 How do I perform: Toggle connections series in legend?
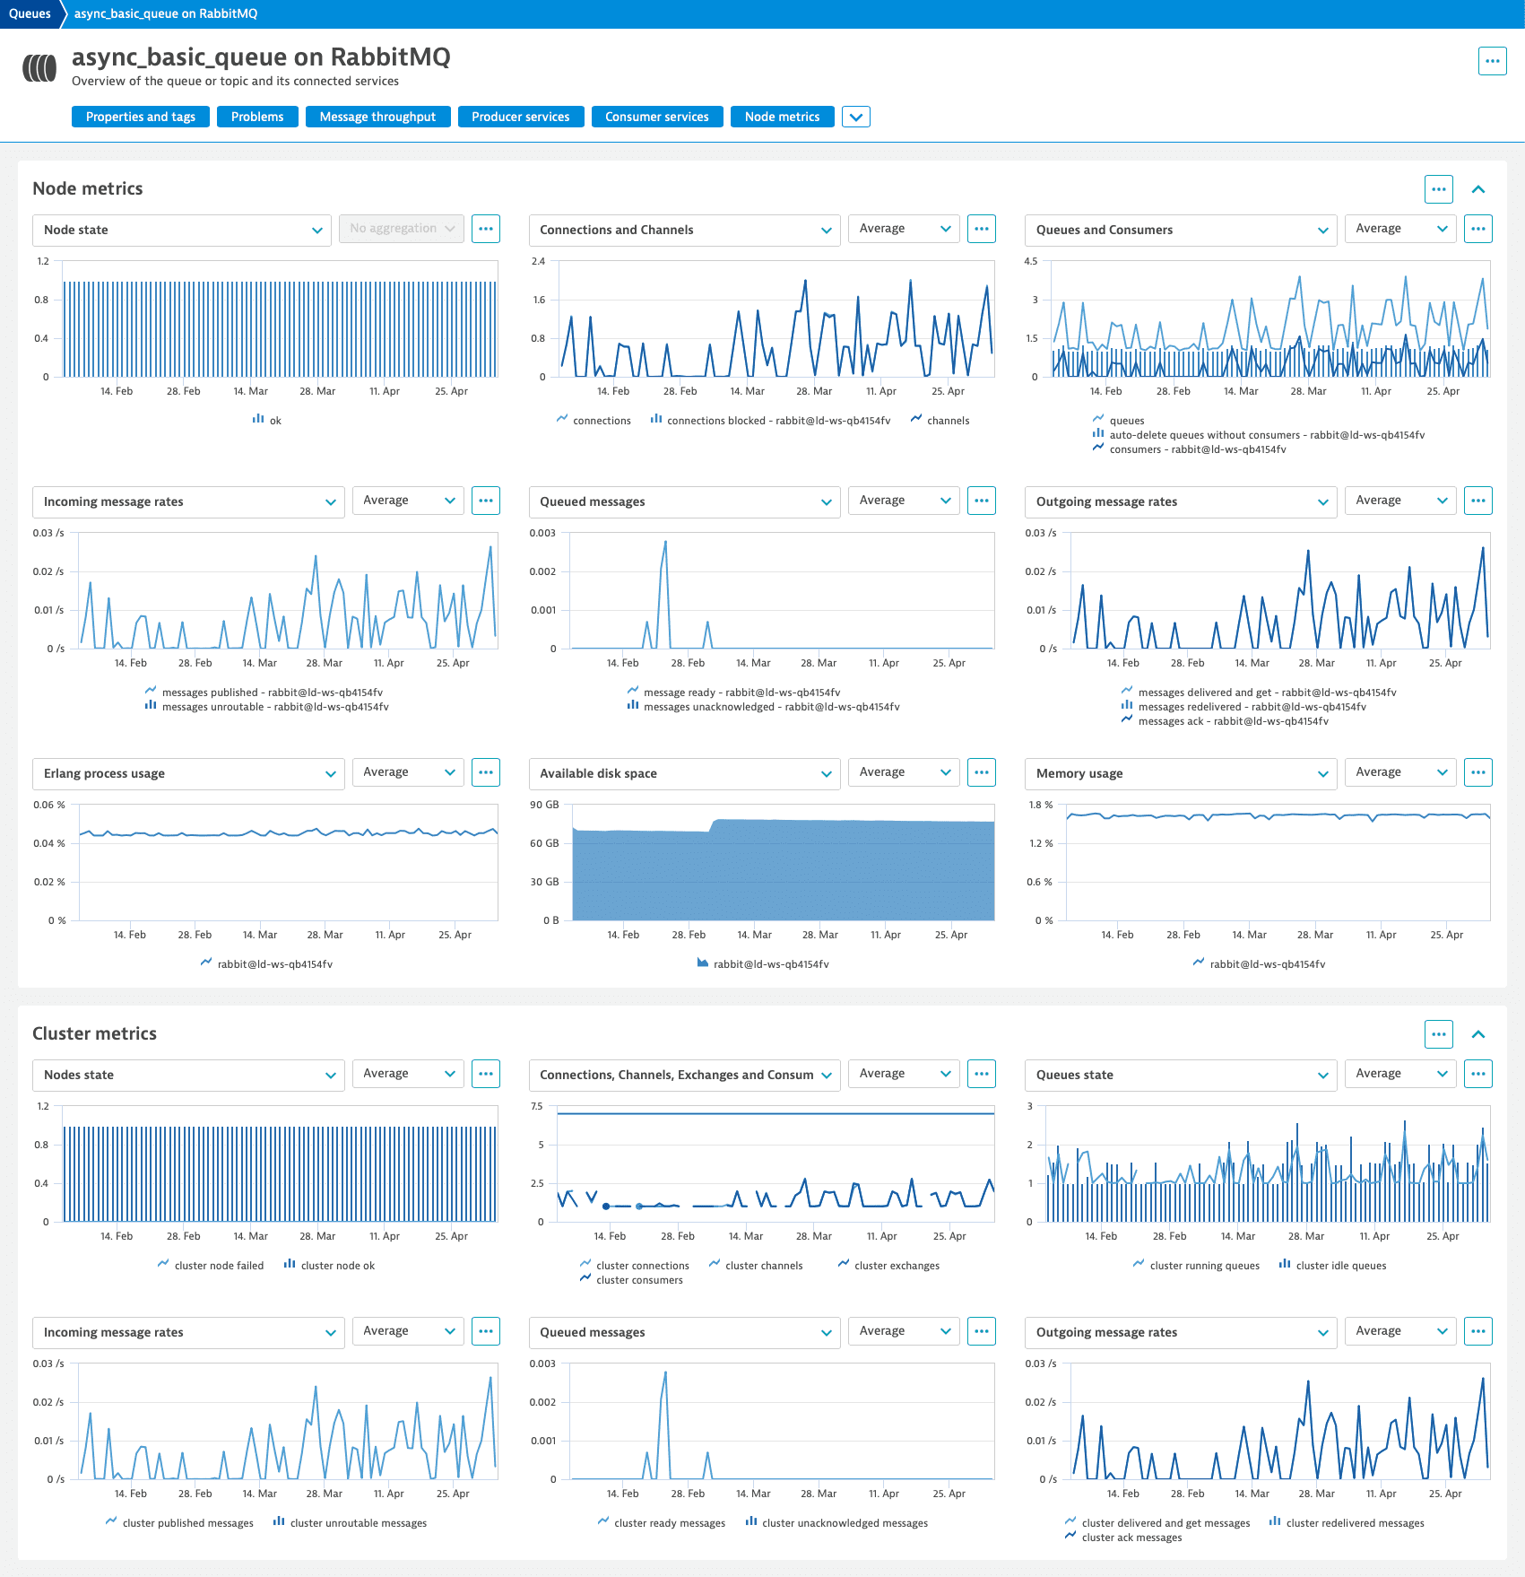594,420
